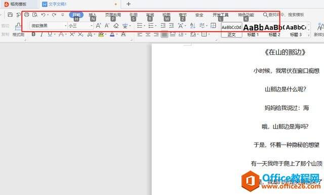This screenshot has width=324, height=195.
Task: Expand the styles gallery arrow
Action: pos(309,35)
